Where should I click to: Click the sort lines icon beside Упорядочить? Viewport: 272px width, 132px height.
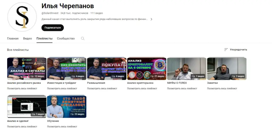click(x=226, y=50)
